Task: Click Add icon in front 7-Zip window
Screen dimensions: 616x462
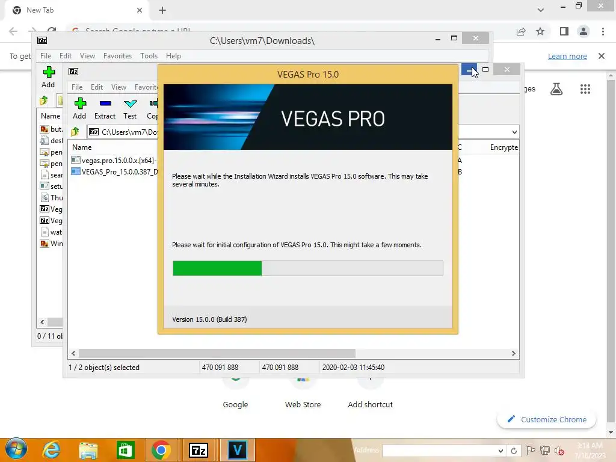Action: pos(80,103)
